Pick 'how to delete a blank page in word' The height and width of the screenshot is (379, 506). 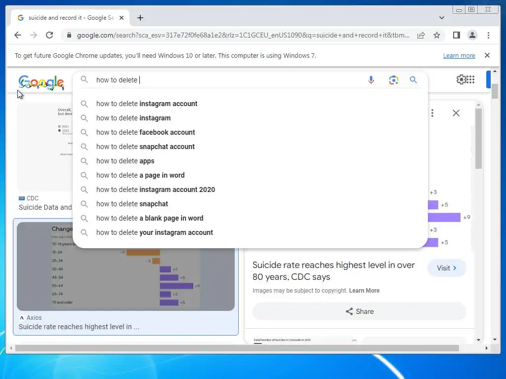pos(250,218)
